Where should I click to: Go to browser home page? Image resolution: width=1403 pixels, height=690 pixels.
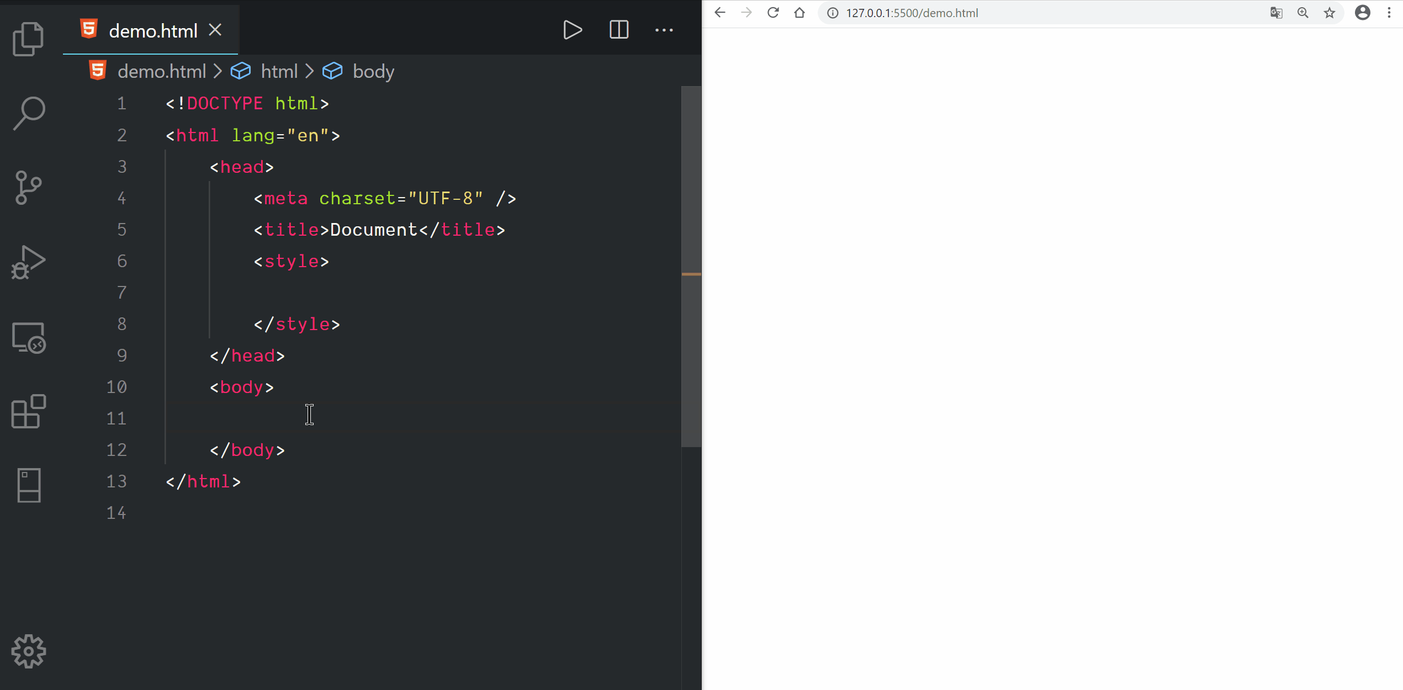pos(800,13)
